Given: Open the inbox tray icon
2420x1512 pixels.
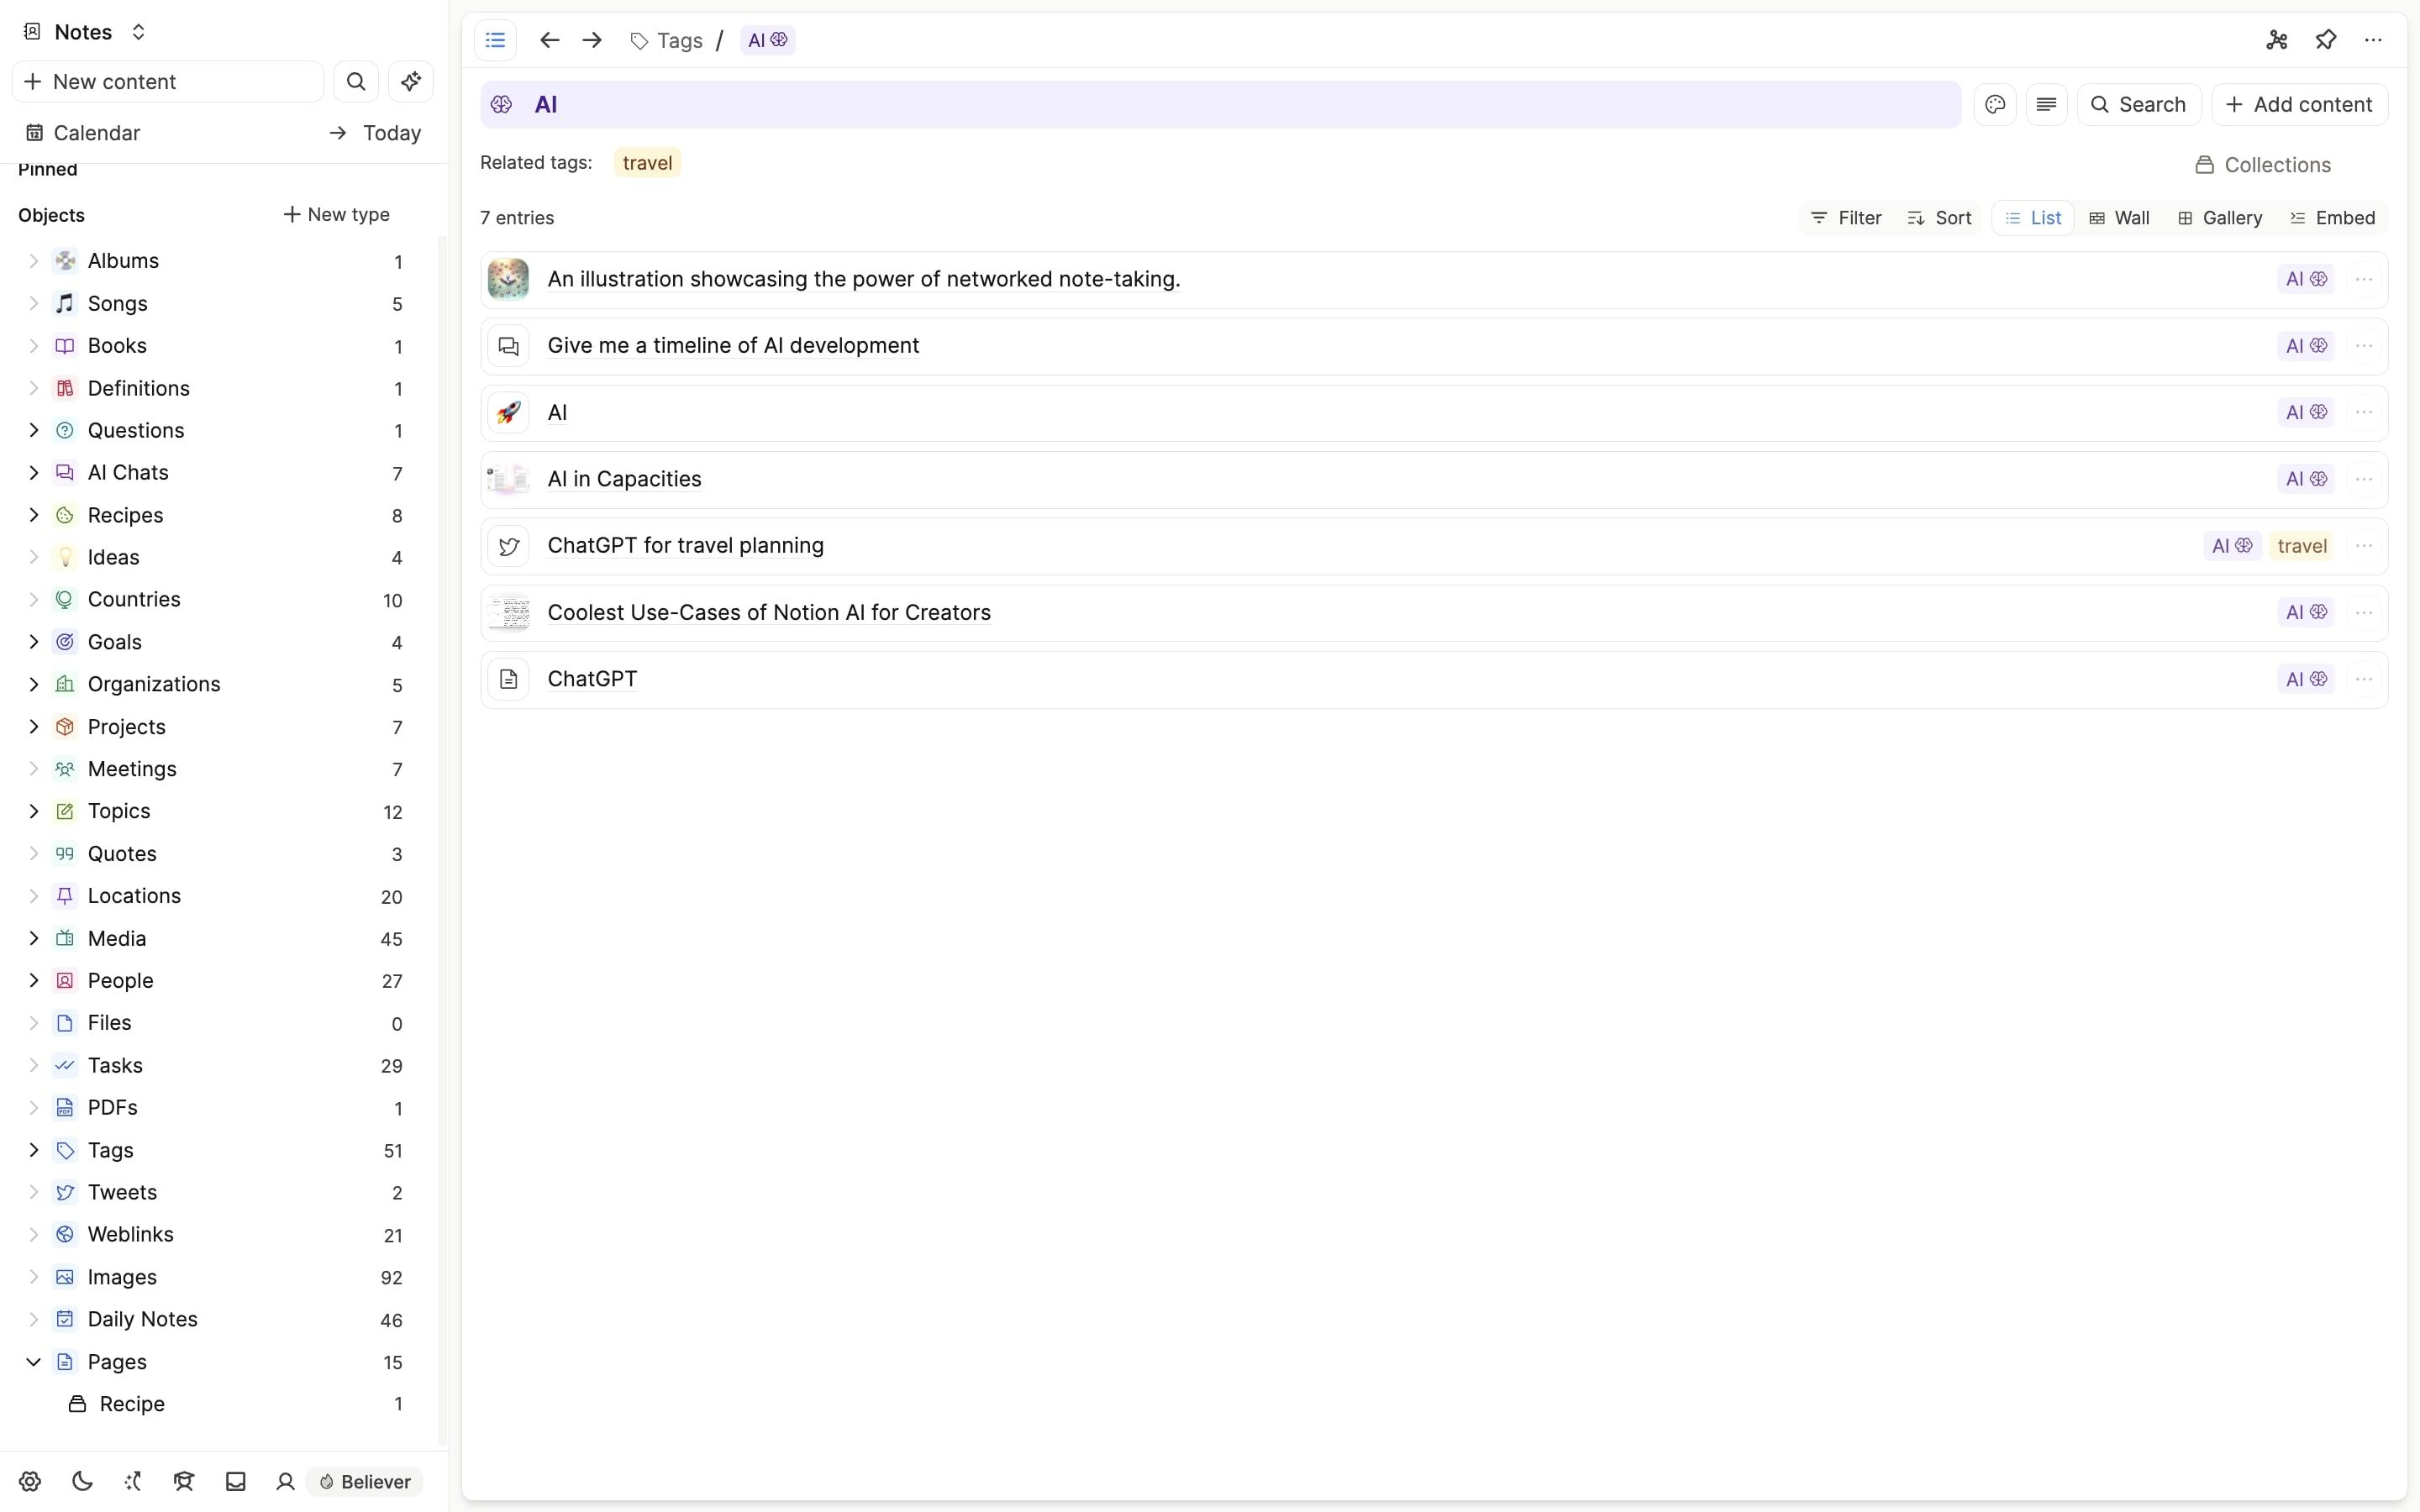Looking at the screenshot, I should (x=236, y=1481).
